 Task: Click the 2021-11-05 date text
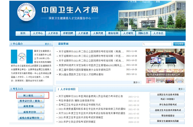pos(132,51)
